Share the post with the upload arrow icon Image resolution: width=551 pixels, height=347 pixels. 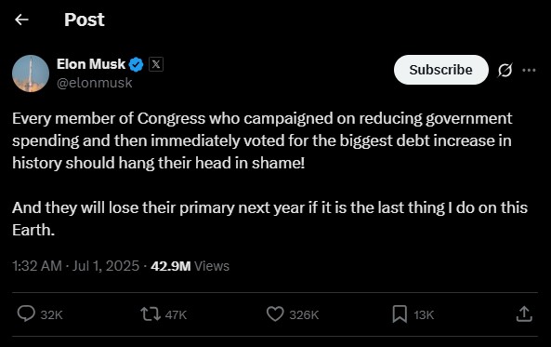point(524,314)
